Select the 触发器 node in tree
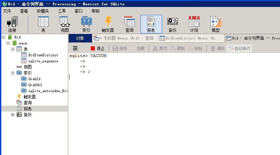Viewport: 280px width, 155px height. [x=29, y=97]
